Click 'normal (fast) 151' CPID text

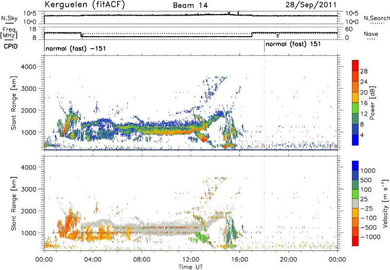point(293,44)
